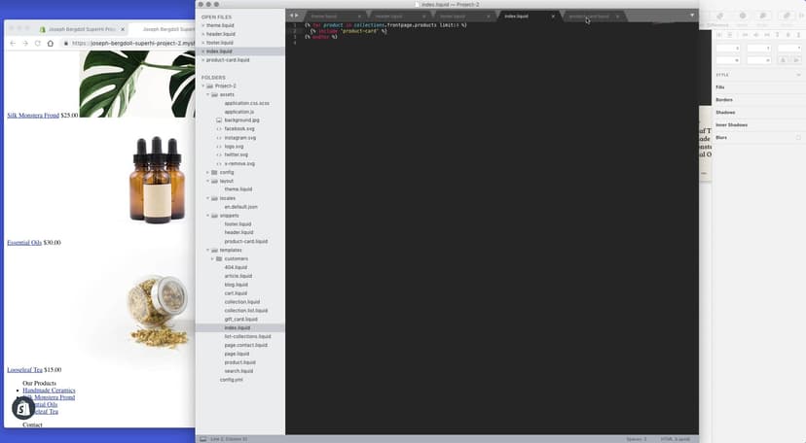Click the Spaces indentation setting in status bar
The image size is (806, 443).
tap(638, 439)
